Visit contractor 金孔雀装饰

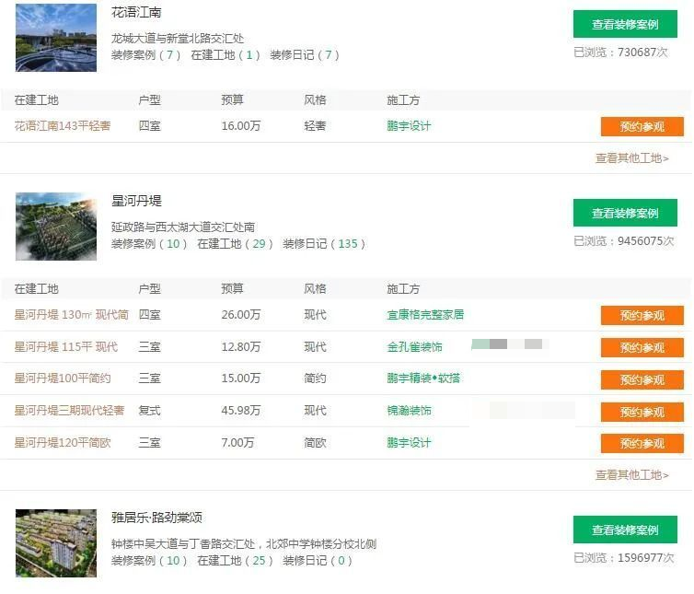414,347
